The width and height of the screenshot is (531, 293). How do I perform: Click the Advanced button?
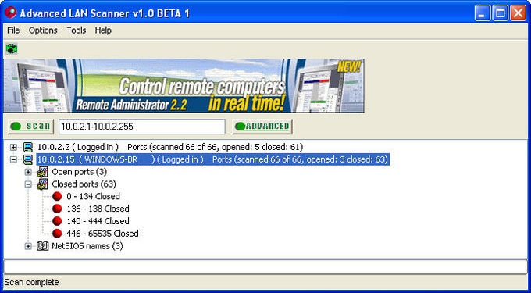click(x=262, y=127)
